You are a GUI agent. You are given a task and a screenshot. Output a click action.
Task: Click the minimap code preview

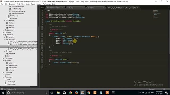coord(157,14)
